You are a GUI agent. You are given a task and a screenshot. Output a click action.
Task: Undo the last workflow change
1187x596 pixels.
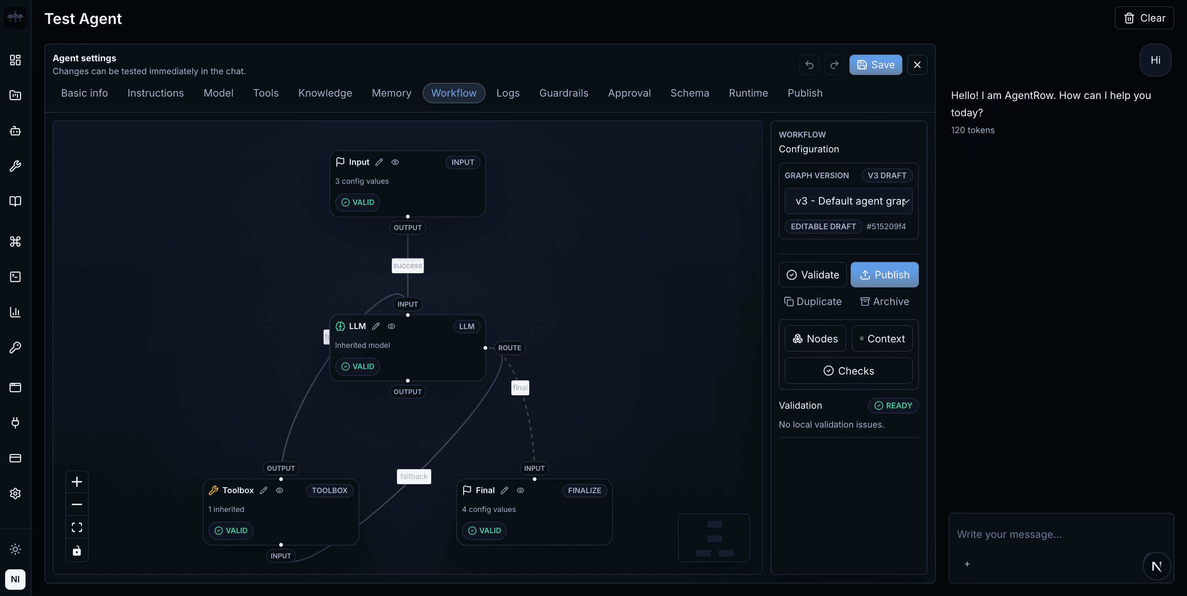(x=809, y=65)
